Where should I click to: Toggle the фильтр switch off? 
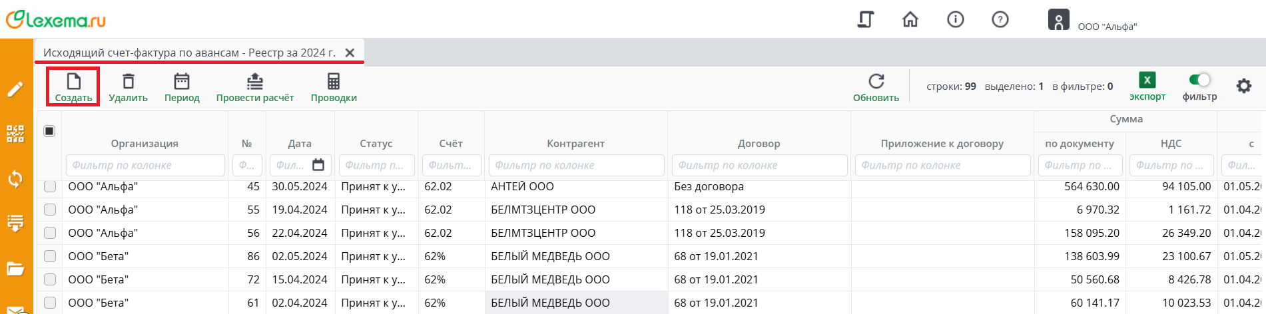(x=1199, y=80)
